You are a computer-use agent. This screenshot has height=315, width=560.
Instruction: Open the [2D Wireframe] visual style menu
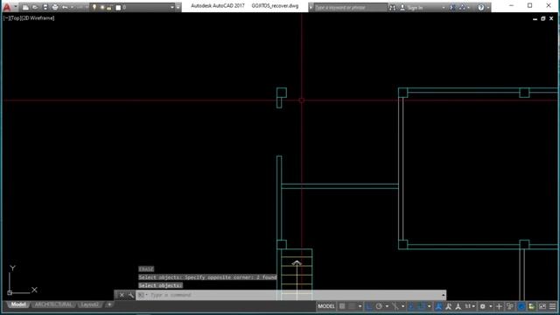tap(38, 17)
